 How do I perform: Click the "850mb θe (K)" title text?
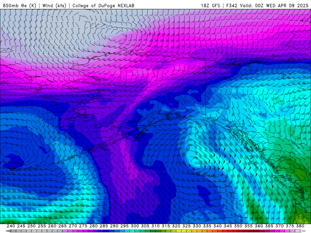tap(19, 5)
